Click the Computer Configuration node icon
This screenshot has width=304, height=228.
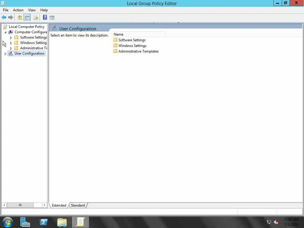point(11,32)
